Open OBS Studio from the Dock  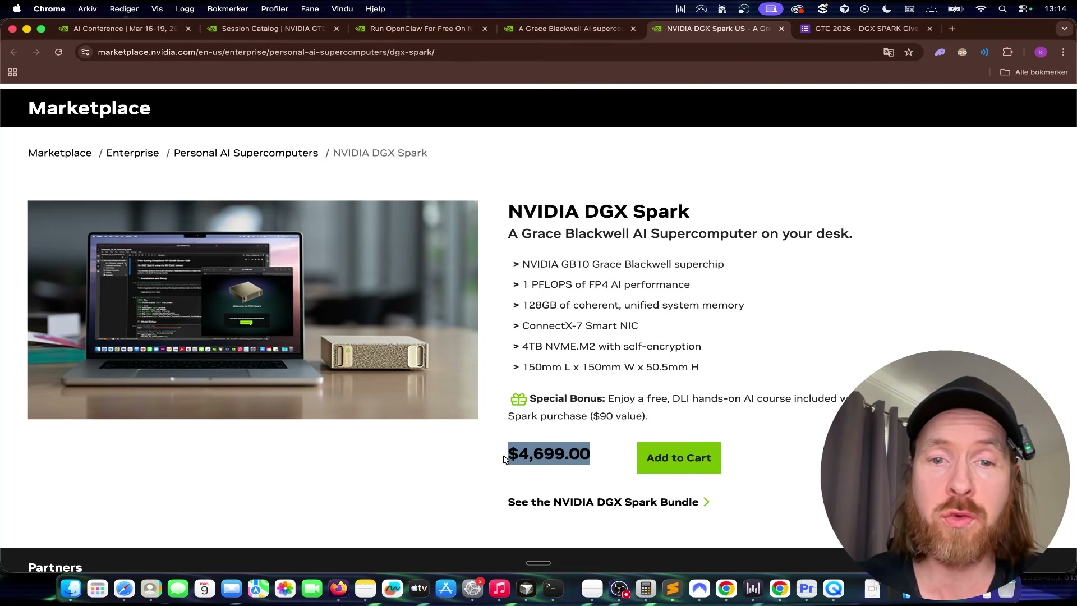[x=619, y=589]
